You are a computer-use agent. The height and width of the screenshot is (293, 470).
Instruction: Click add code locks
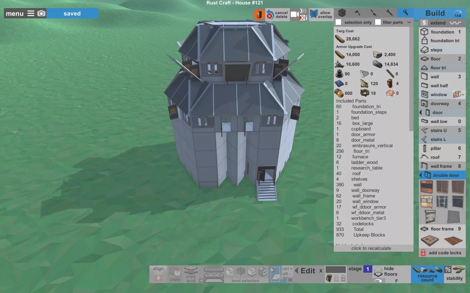click(x=442, y=253)
